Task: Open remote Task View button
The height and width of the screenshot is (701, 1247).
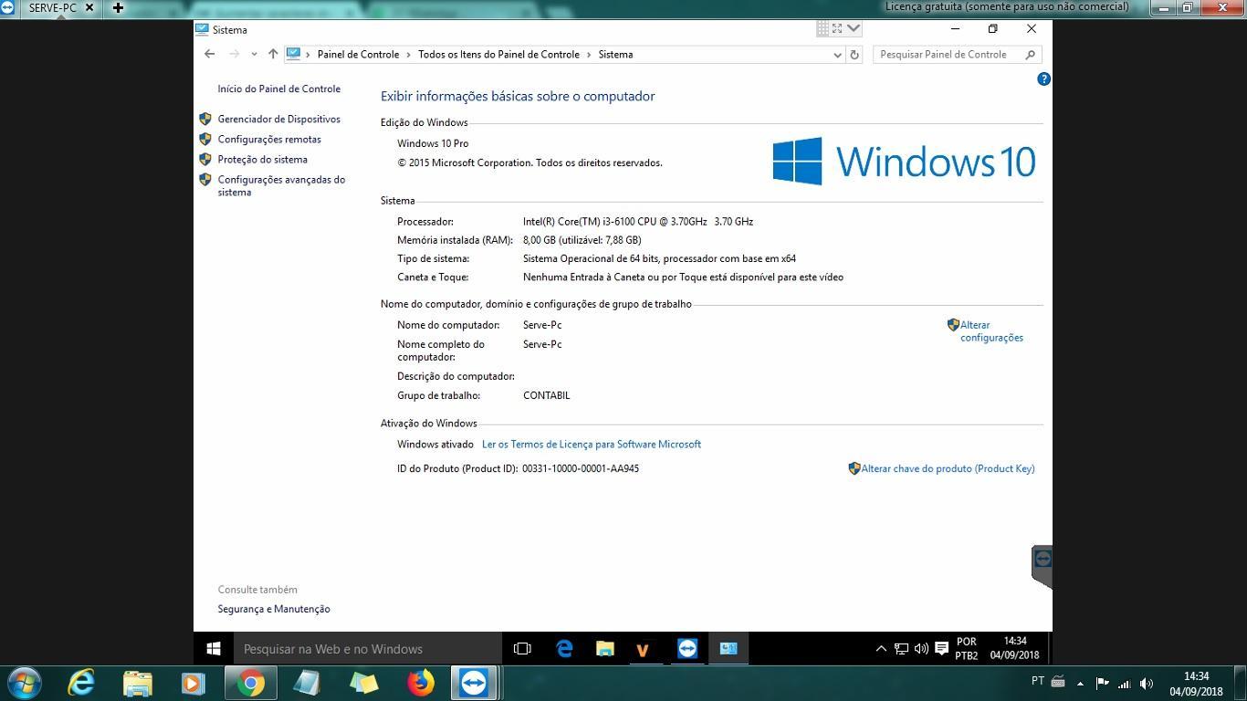Action: (522, 649)
